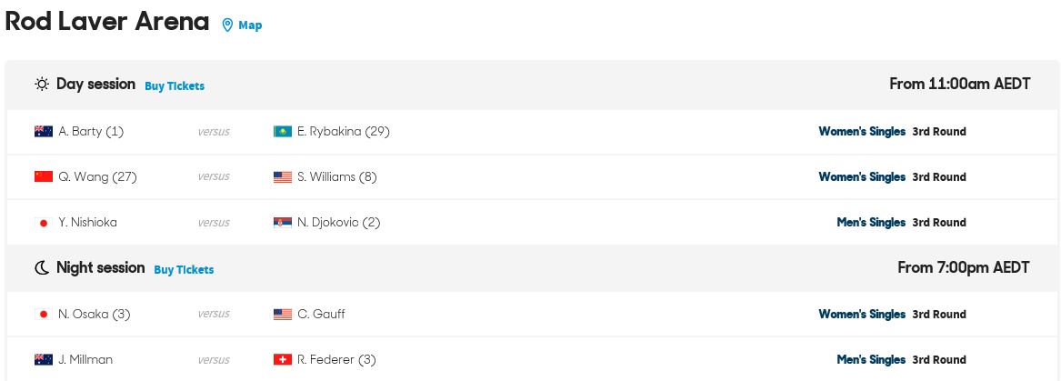
Task: Select player J. Millman
Action: click(x=85, y=359)
